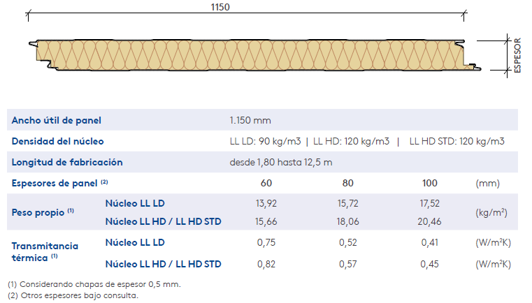Click the 'LL HD STD: 120 kg/m3' density value
Screen dimensions: 532x303
coord(456,142)
